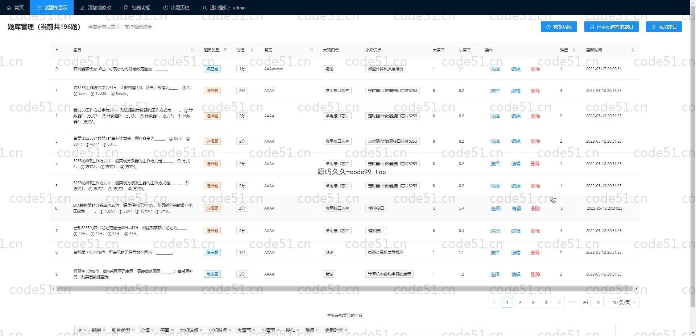Log out via 退出登陆: admin

[224, 8]
